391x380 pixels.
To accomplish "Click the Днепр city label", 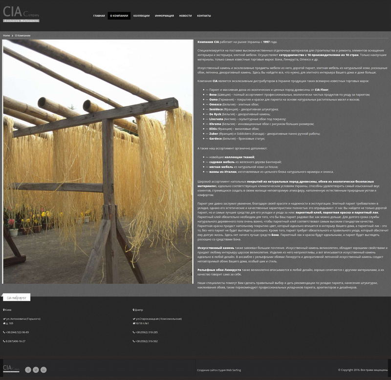I will (x=139, y=310).
